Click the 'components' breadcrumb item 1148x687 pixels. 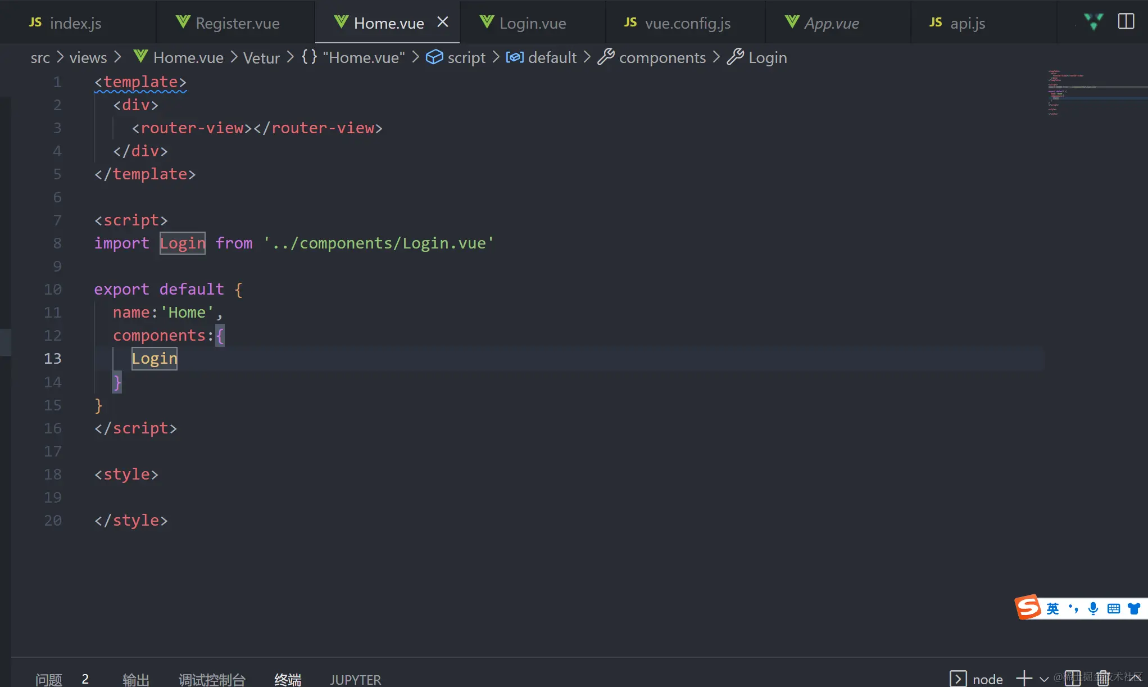click(662, 57)
